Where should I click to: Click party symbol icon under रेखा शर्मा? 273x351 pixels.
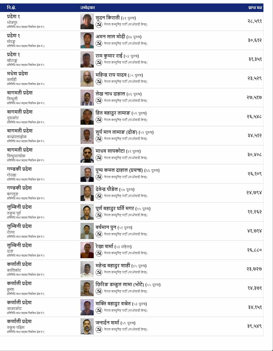pyautogui.click(x=99, y=253)
